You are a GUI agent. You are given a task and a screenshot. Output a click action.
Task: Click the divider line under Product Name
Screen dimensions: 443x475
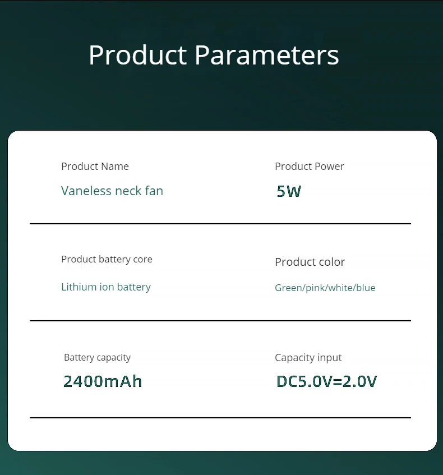point(220,224)
